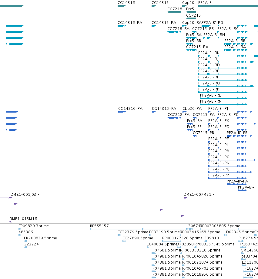The height and width of the screenshot is (279, 258).
Task: Select protein PP2A-B'-PM
Action: [219, 151]
